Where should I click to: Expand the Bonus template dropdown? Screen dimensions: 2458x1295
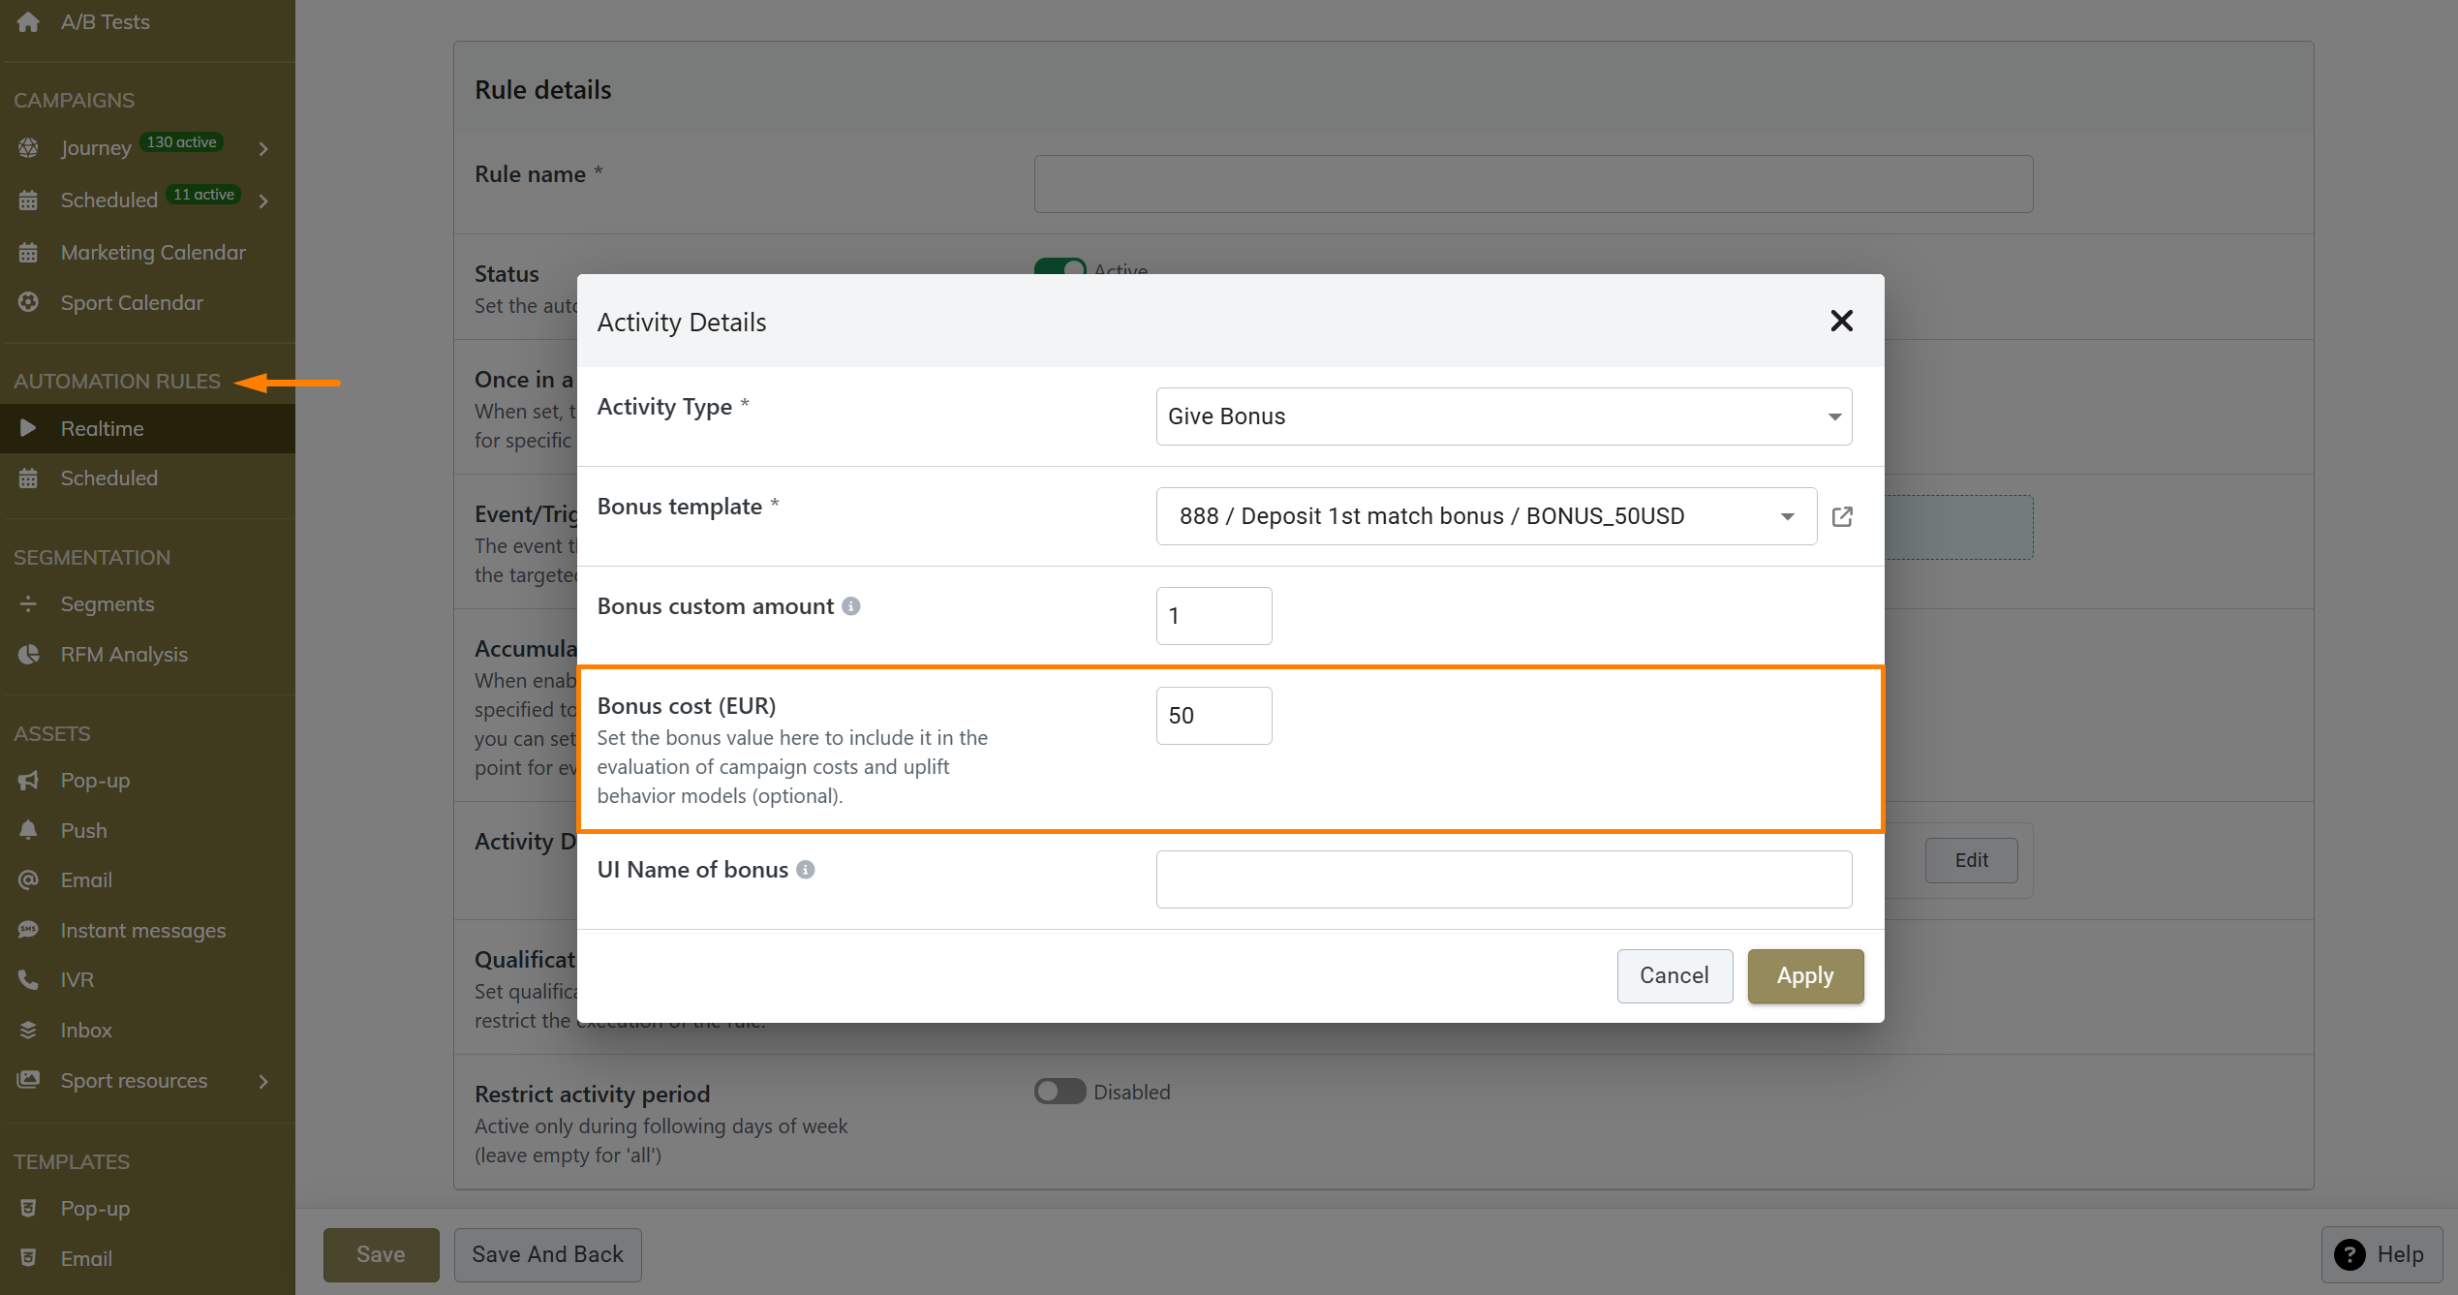1486,516
